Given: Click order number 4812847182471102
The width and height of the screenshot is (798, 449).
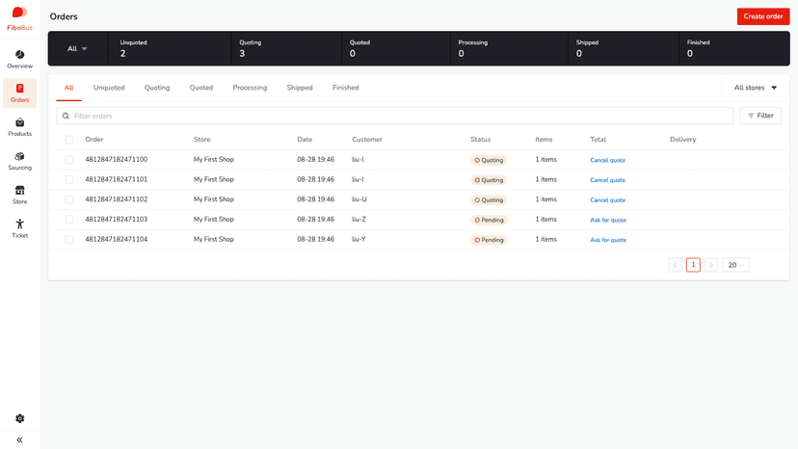Looking at the screenshot, I should pyautogui.click(x=116, y=199).
